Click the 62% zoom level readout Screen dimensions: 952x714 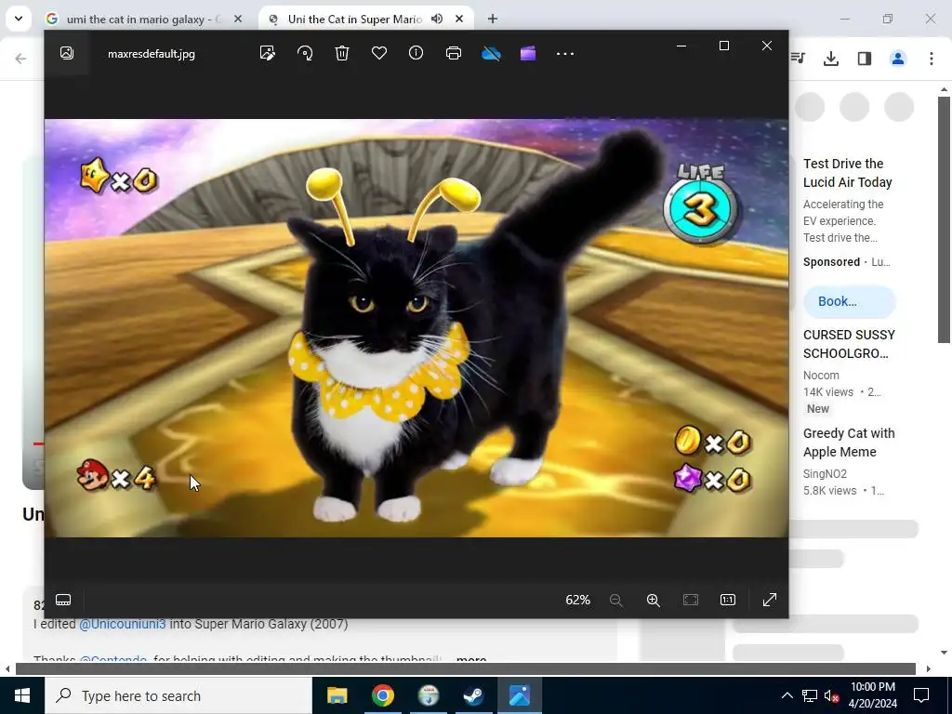[577, 600]
